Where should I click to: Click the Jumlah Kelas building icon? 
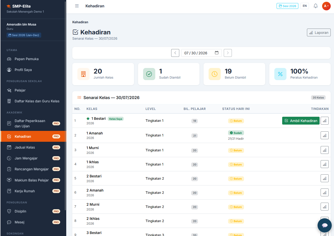83,74
